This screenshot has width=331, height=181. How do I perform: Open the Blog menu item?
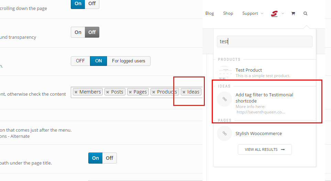click(x=209, y=13)
